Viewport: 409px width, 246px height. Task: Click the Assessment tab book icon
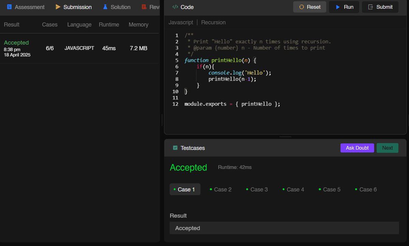[9, 7]
